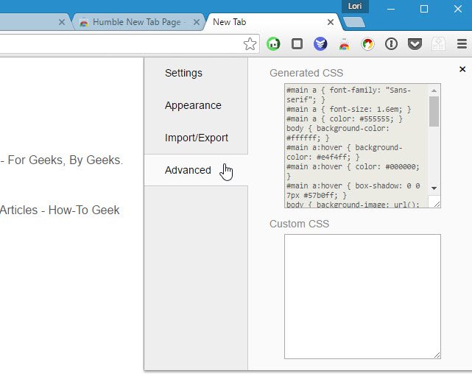Click inside the Custom CSS text box
The height and width of the screenshot is (379, 472).
(x=362, y=297)
